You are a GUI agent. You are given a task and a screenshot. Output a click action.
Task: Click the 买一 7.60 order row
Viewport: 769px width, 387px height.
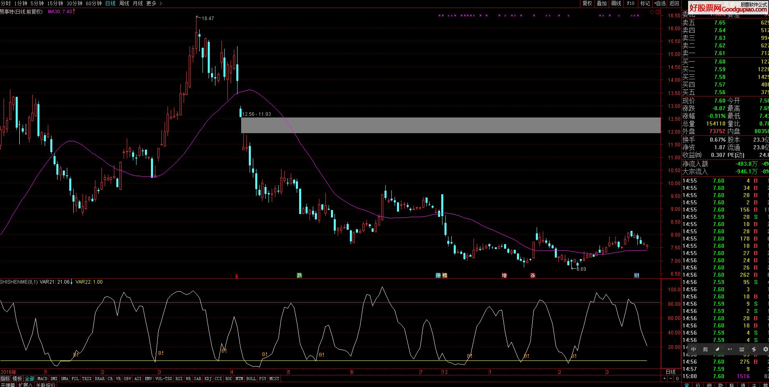click(725, 62)
